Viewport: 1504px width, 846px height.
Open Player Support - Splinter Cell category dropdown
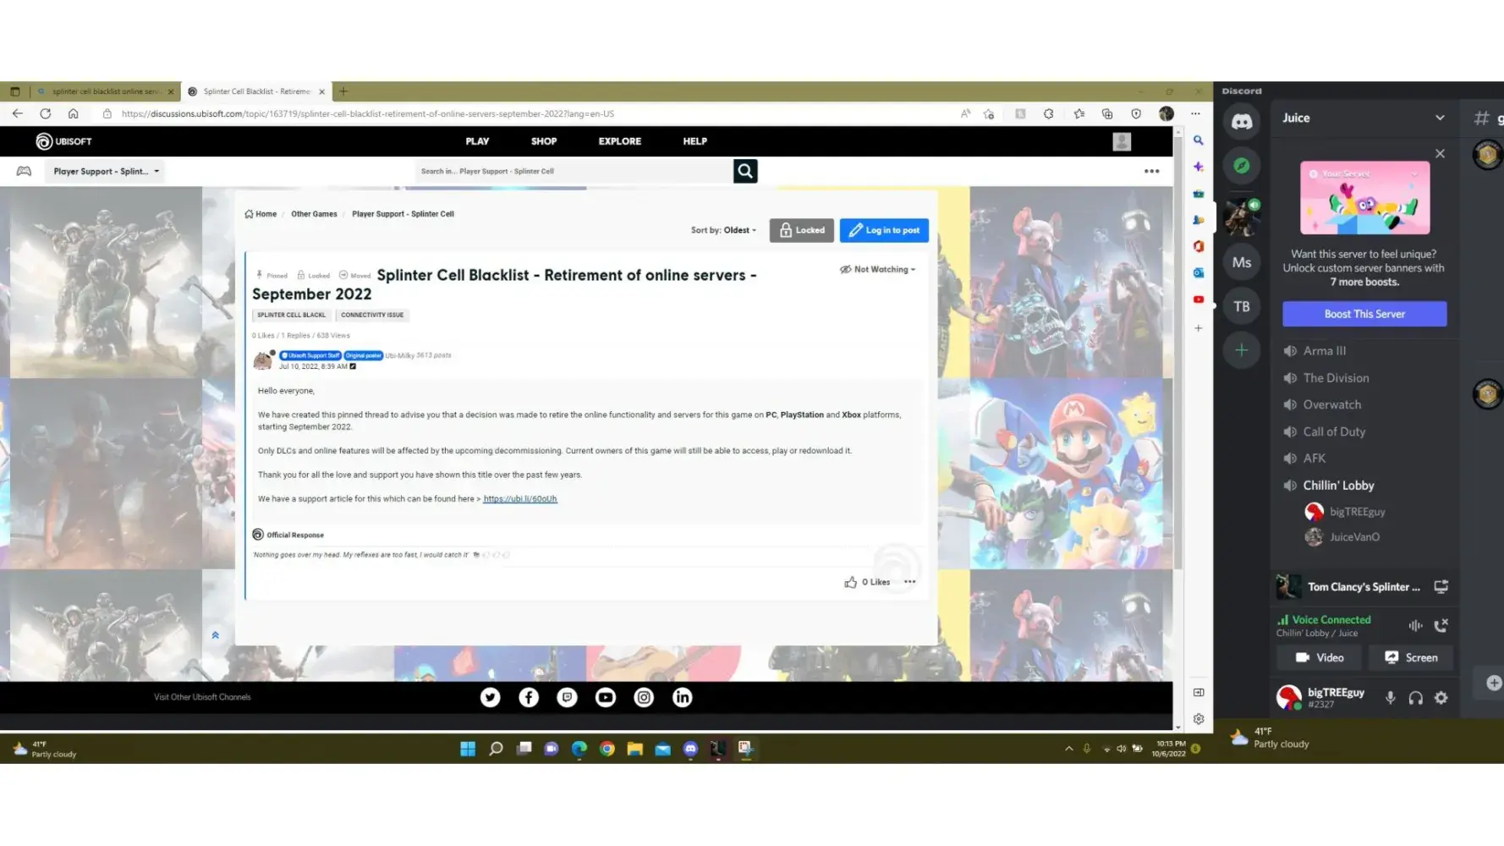[106, 171]
